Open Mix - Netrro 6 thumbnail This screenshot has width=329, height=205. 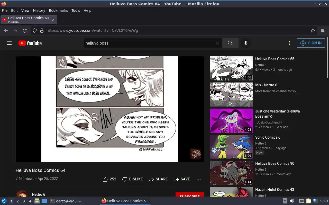[232, 95]
